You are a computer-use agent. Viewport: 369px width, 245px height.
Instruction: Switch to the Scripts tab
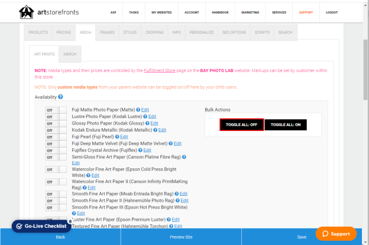[x=262, y=32]
